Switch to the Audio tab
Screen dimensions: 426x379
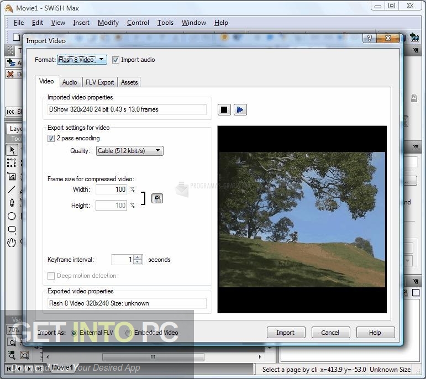[x=70, y=82]
